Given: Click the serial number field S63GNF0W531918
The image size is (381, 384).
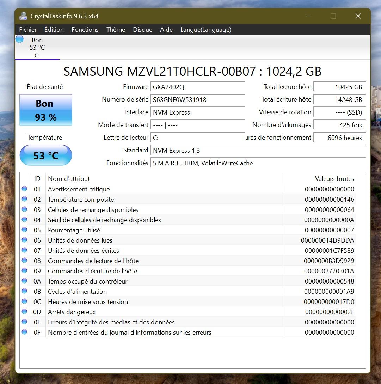Looking at the screenshot, I should pyautogui.click(x=198, y=100).
